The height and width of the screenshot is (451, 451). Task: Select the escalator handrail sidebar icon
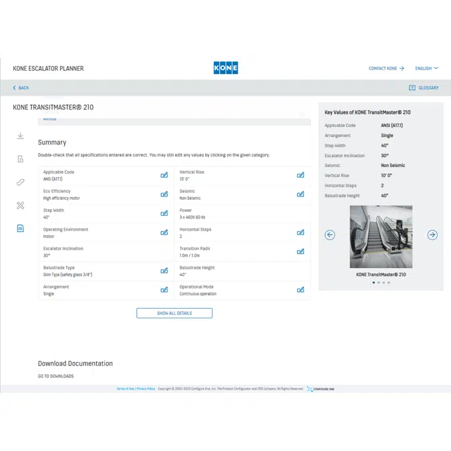click(21, 182)
